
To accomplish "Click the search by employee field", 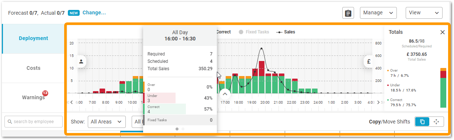I will pos(34,122).
